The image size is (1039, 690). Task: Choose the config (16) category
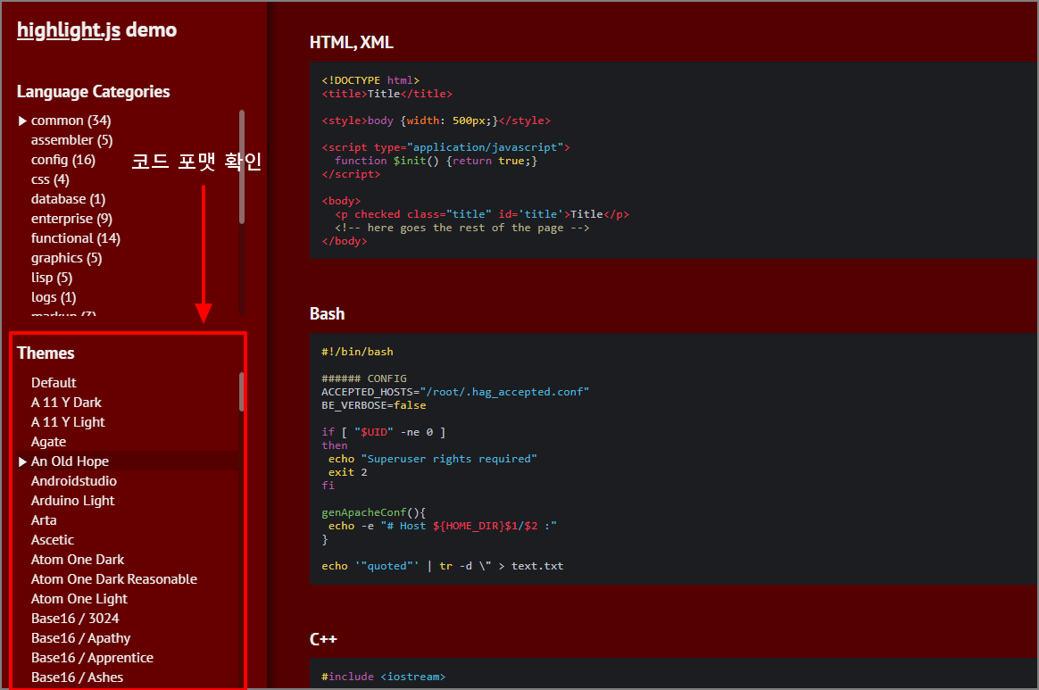click(x=63, y=160)
